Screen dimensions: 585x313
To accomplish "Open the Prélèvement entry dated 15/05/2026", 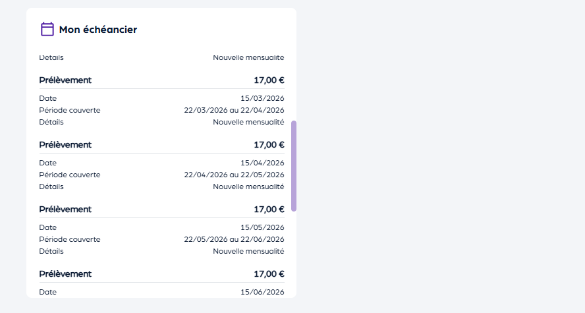I will pos(65,210).
